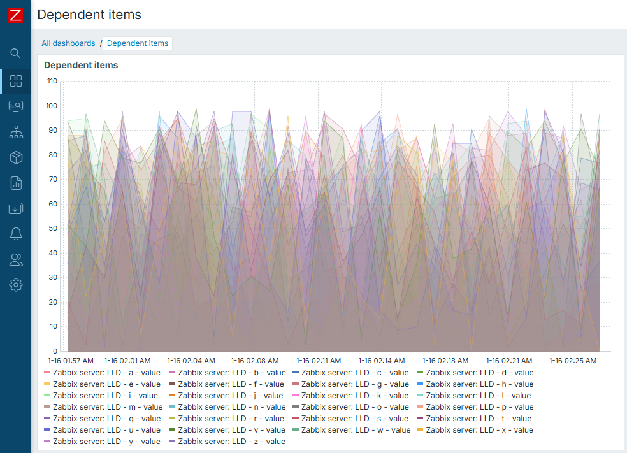Toggle legend entry LLD - z - value
Image resolution: width=627 pixels, height=453 pixels.
tap(231, 442)
